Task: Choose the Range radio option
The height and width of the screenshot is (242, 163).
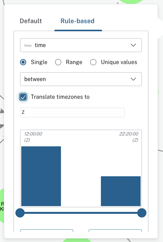Action: (58, 62)
